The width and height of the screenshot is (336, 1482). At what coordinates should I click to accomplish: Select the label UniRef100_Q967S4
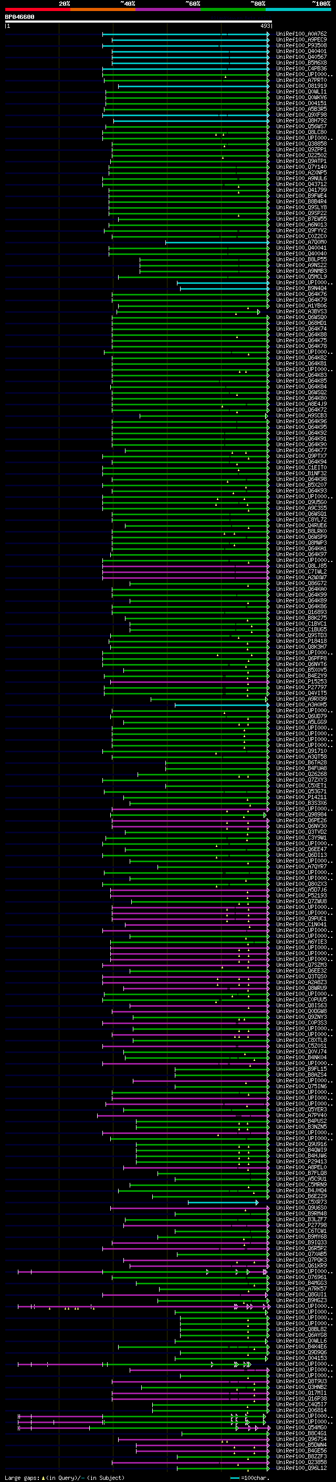coord(301,1439)
